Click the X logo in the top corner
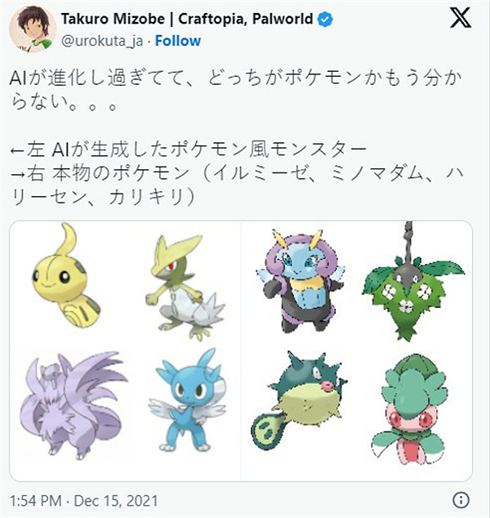490x518 pixels. point(460,21)
